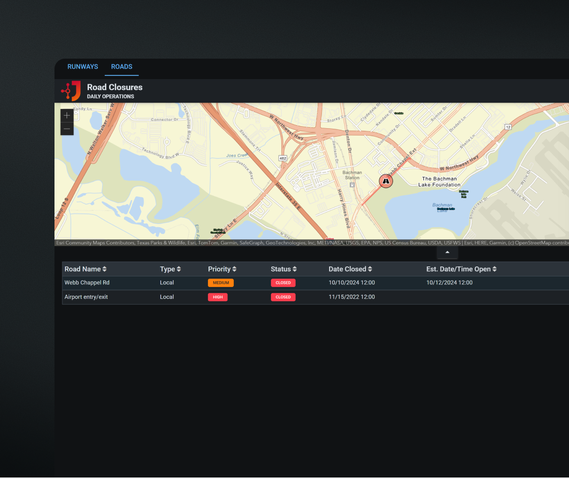
Task: Click the HIGH priority badge
Action: point(217,297)
